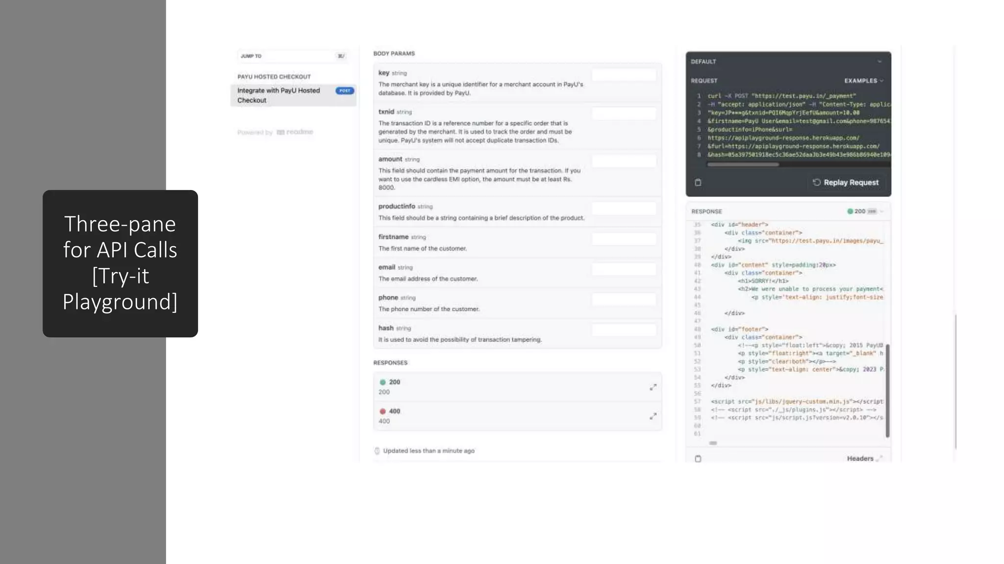Click the request code horizontal scrollbar
The width and height of the screenshot is (1004, 564).
click(743, 165)
